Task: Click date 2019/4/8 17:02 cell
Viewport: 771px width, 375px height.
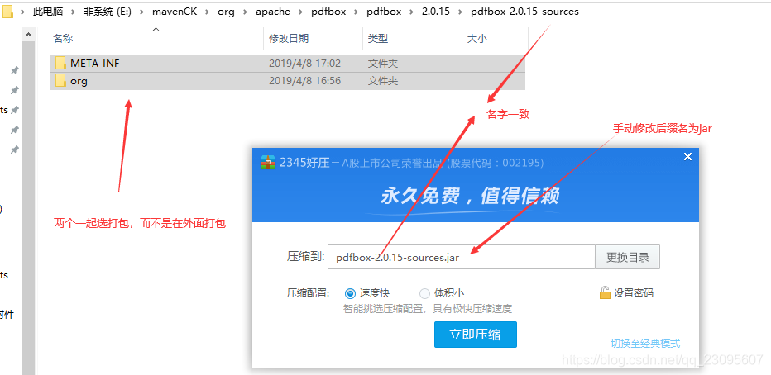Action: click(305, 64)
